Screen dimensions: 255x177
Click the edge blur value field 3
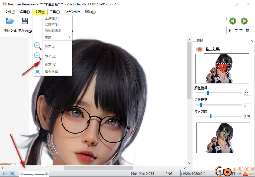[x=247, y=106]
